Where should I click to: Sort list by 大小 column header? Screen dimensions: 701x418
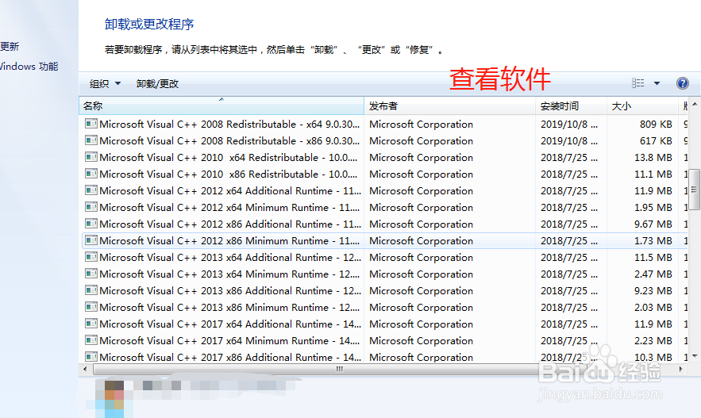[642, 105]
